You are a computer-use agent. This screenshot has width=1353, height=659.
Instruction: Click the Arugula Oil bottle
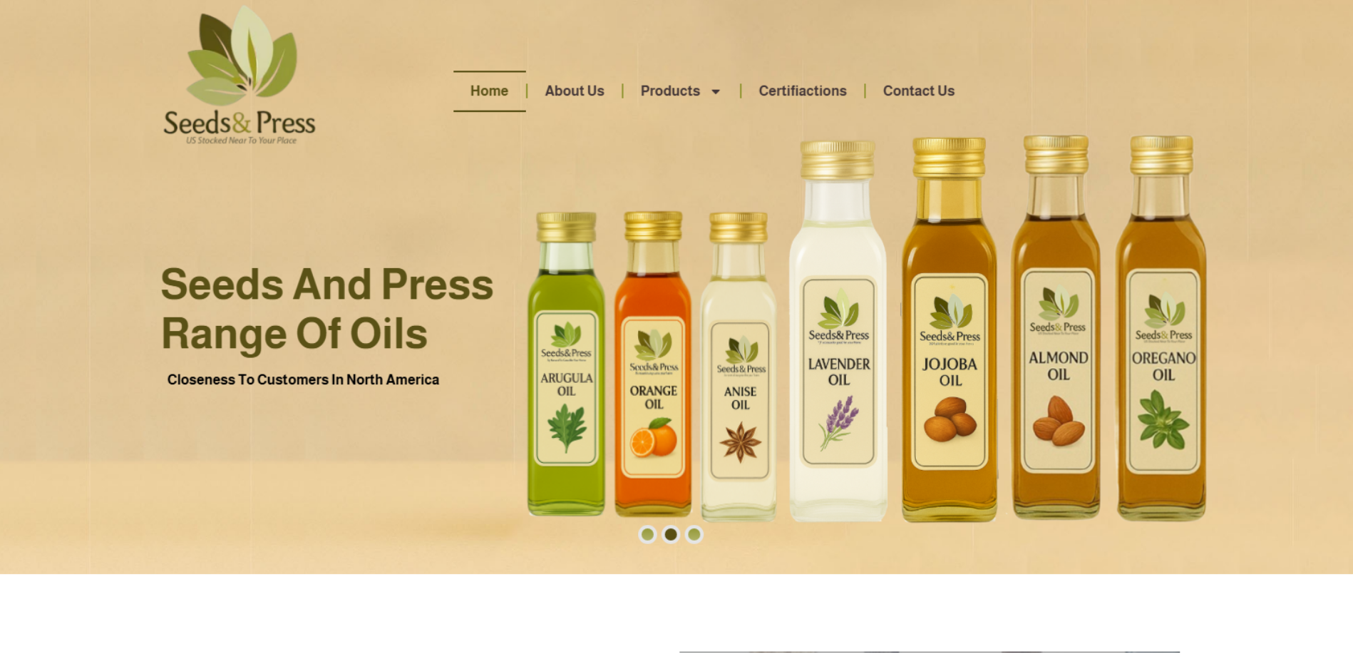coord(566,364)
